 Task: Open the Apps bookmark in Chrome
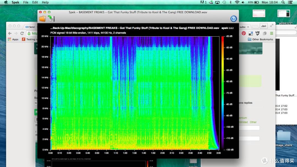(x=13, y=39)
